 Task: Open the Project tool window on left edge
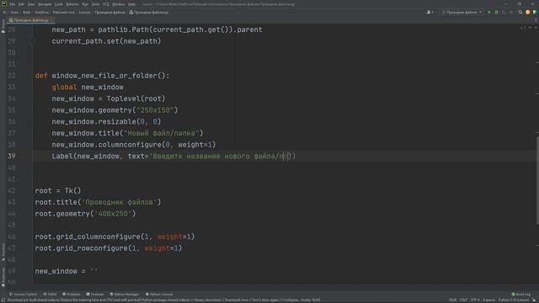click(x=3, y=26)
